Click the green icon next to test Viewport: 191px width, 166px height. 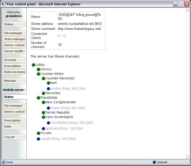click(48, 83)
